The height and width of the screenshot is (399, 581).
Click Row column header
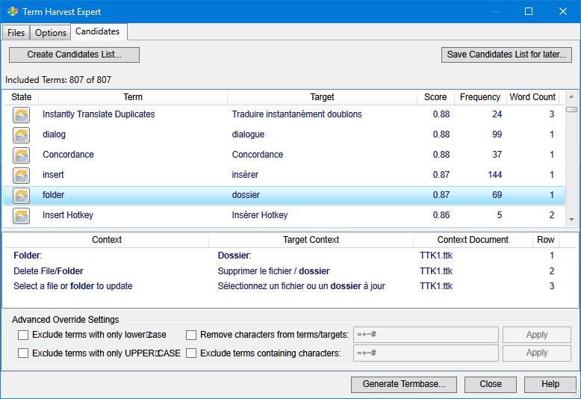545,240
